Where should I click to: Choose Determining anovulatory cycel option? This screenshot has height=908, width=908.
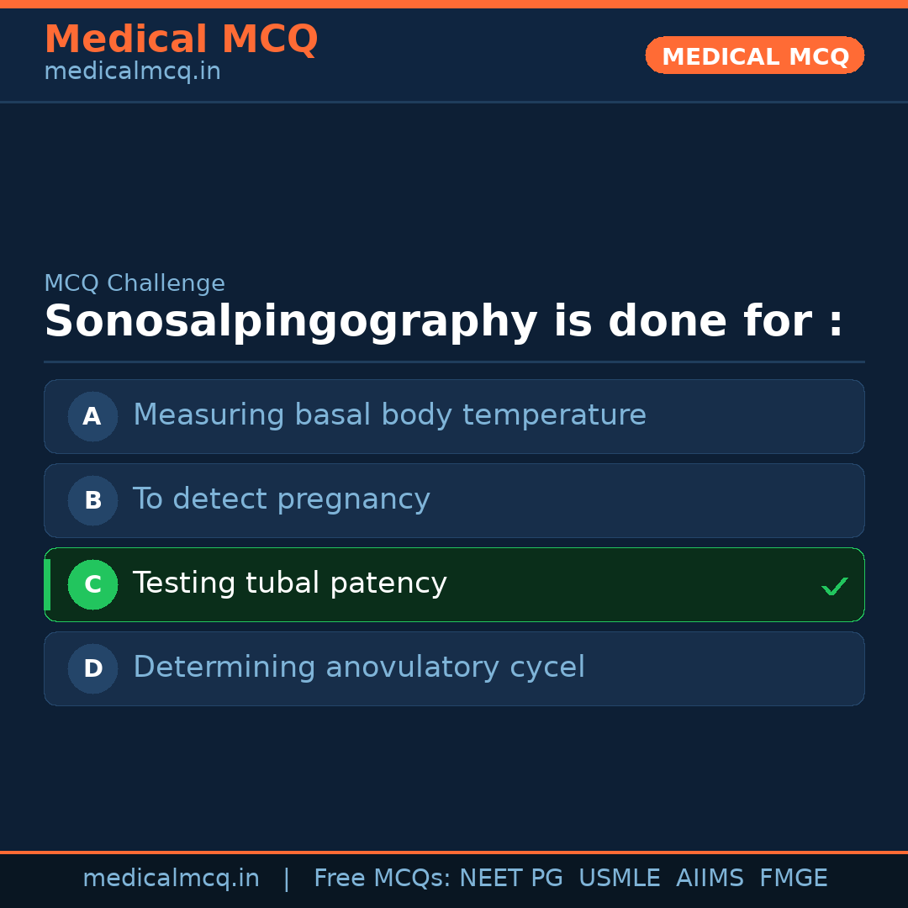click(x=359, y=668)
